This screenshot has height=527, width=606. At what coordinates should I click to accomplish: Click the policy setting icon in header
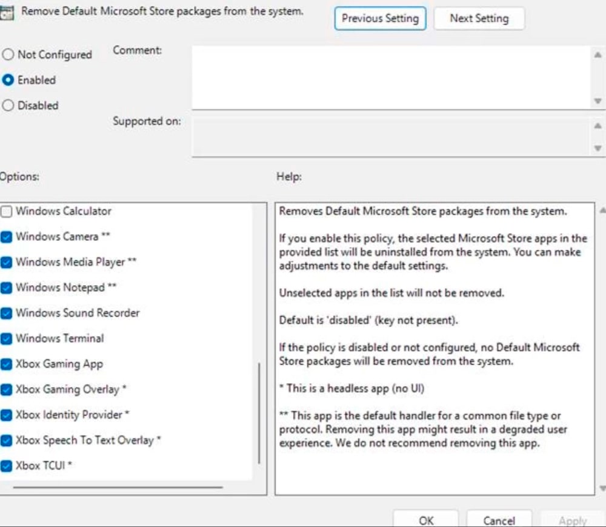(6, 13)
